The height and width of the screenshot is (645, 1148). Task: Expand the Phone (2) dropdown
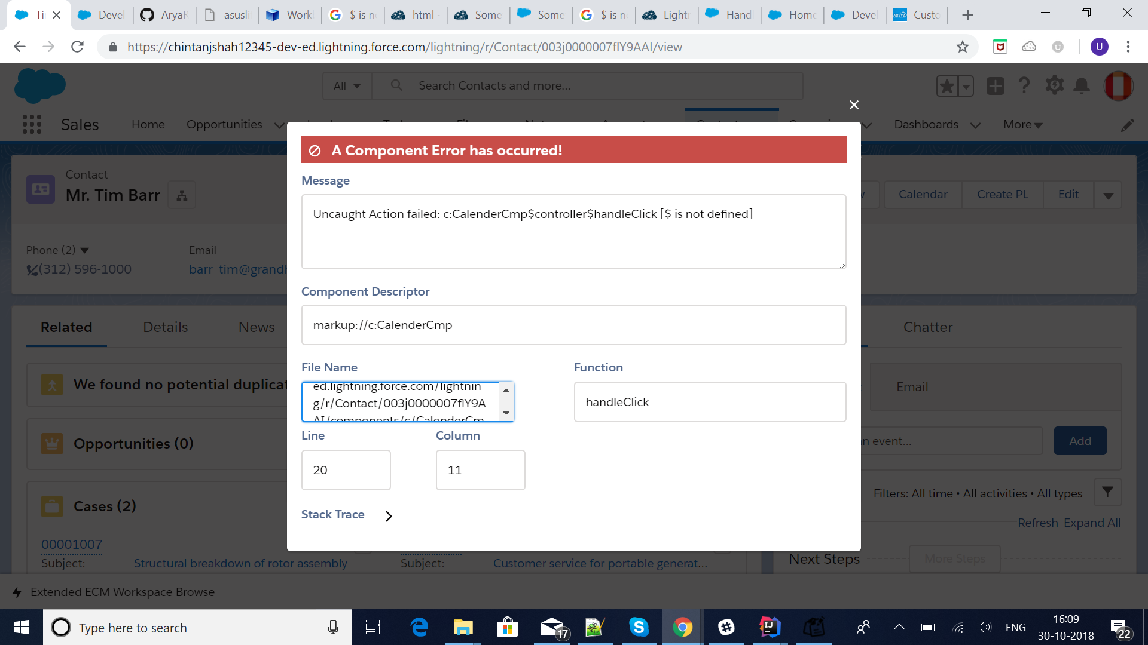pyautogui.click(x=84, y=250)
